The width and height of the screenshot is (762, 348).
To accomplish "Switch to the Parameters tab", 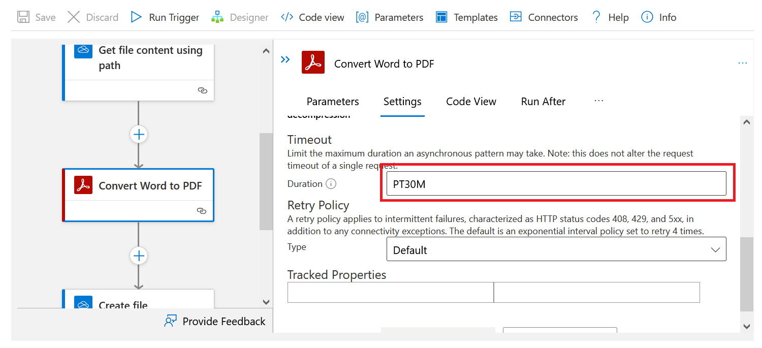I will 333,101.
